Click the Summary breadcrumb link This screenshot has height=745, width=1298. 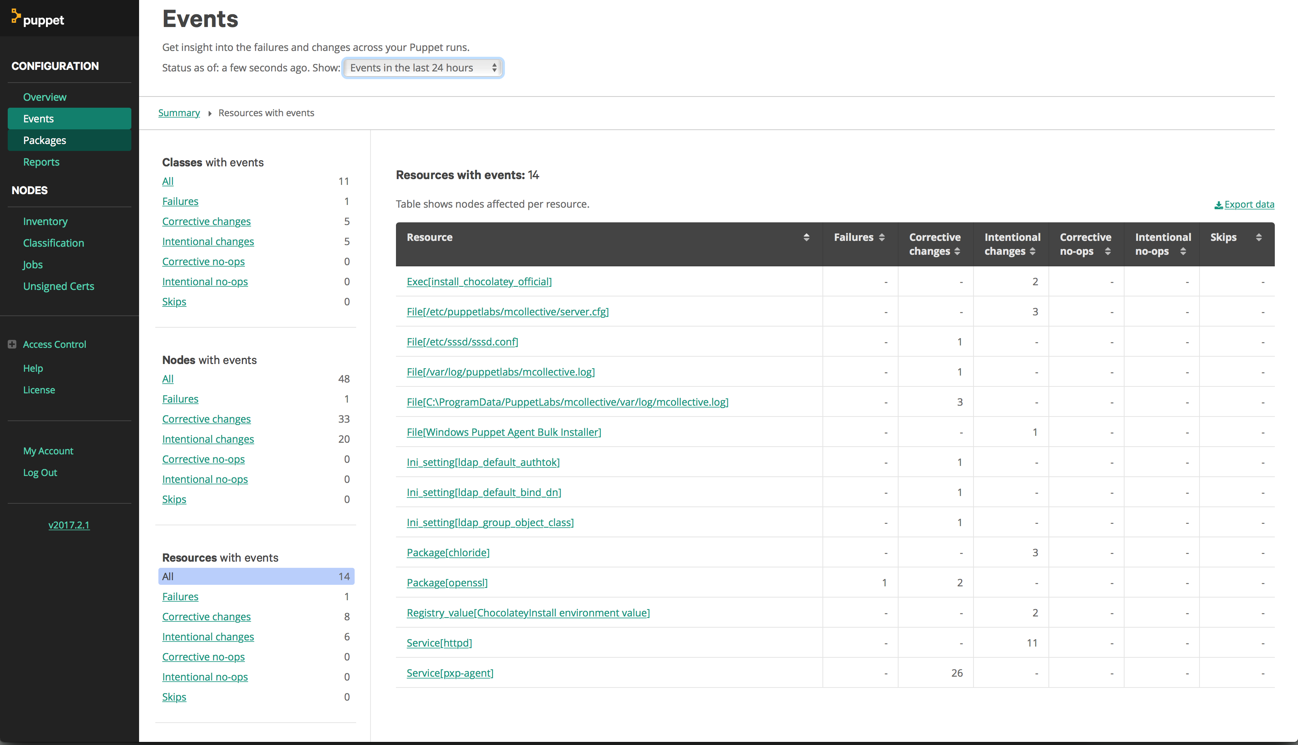pos(179,113)
